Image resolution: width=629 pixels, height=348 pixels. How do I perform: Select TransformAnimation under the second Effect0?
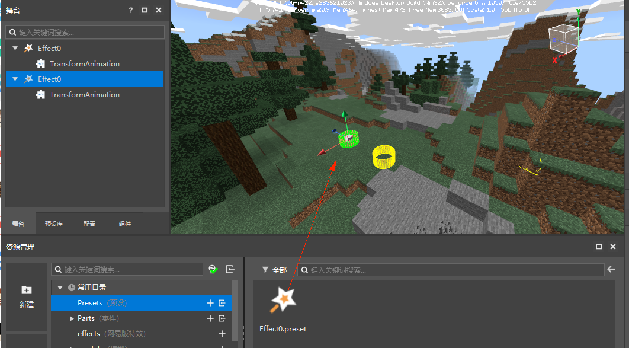pos(85,95)
